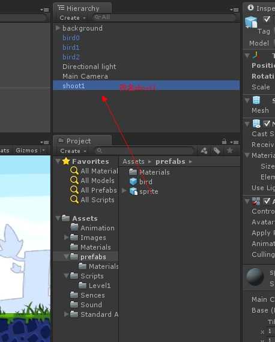Click All Prefabs search icon
275x342 pixels.
click(74, 190)
